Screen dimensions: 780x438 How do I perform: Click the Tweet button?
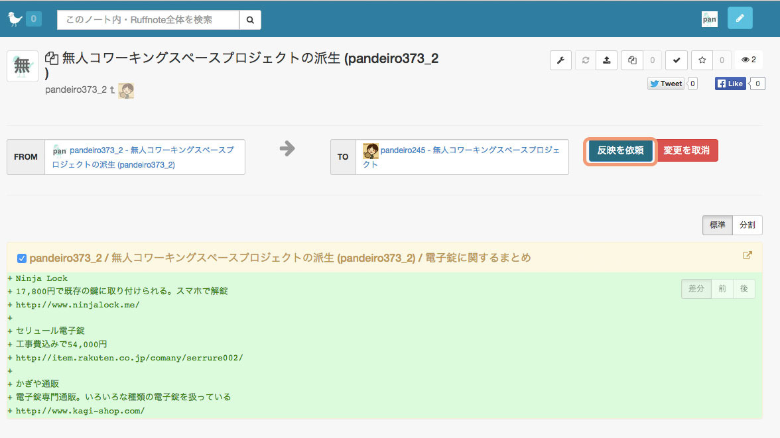click(x=666, y=83)
